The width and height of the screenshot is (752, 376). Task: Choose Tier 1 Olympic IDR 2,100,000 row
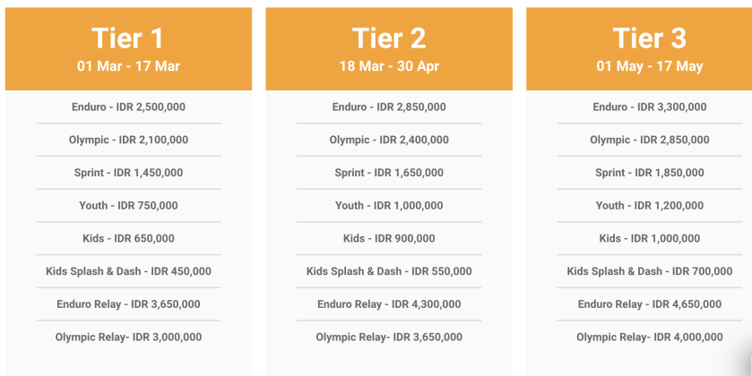128,140
